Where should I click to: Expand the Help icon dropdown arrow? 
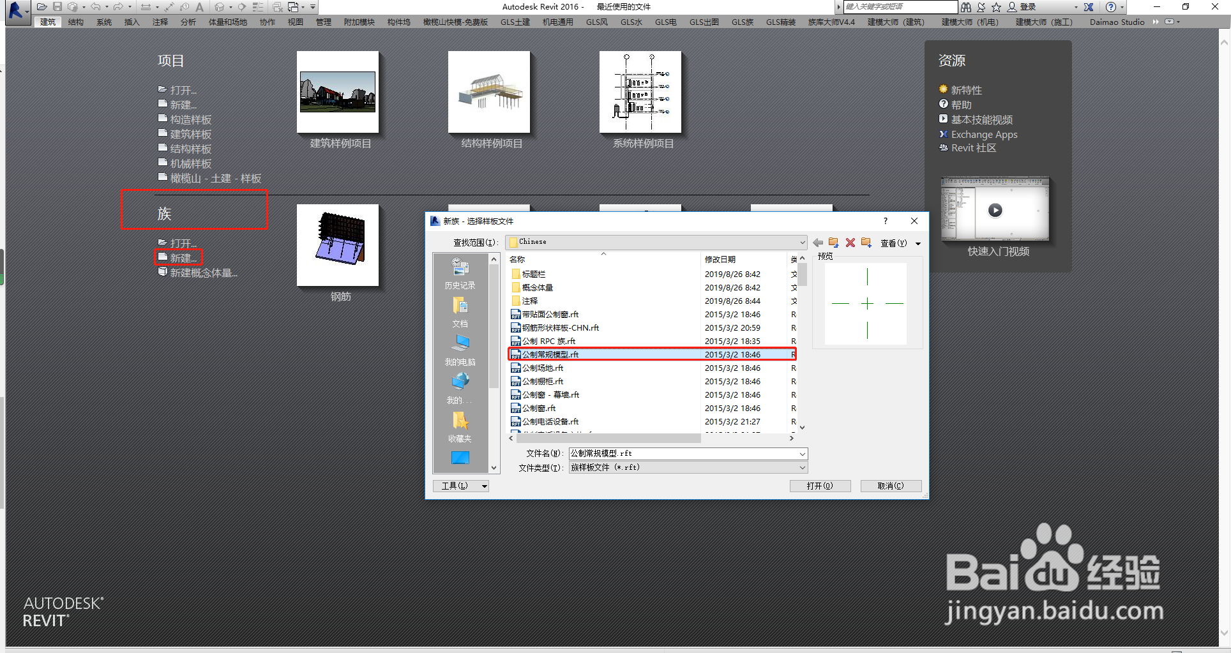point(1122,7)
